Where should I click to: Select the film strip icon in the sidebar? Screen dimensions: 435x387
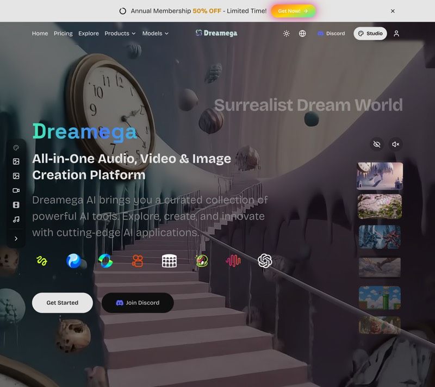click(x=16, y=205)
